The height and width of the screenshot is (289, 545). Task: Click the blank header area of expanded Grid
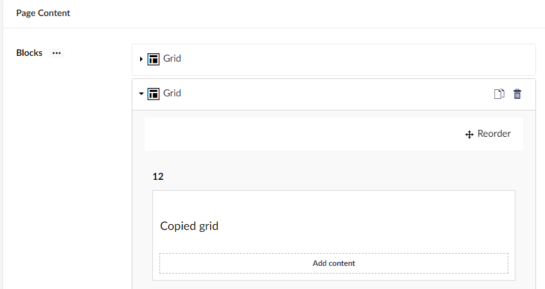tap(334, 94)
